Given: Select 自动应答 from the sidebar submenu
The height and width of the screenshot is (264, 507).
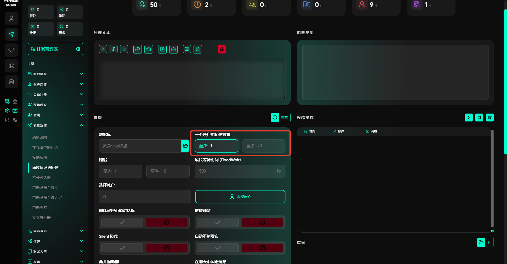Looking at the screenshot, I should click(40, 208).
